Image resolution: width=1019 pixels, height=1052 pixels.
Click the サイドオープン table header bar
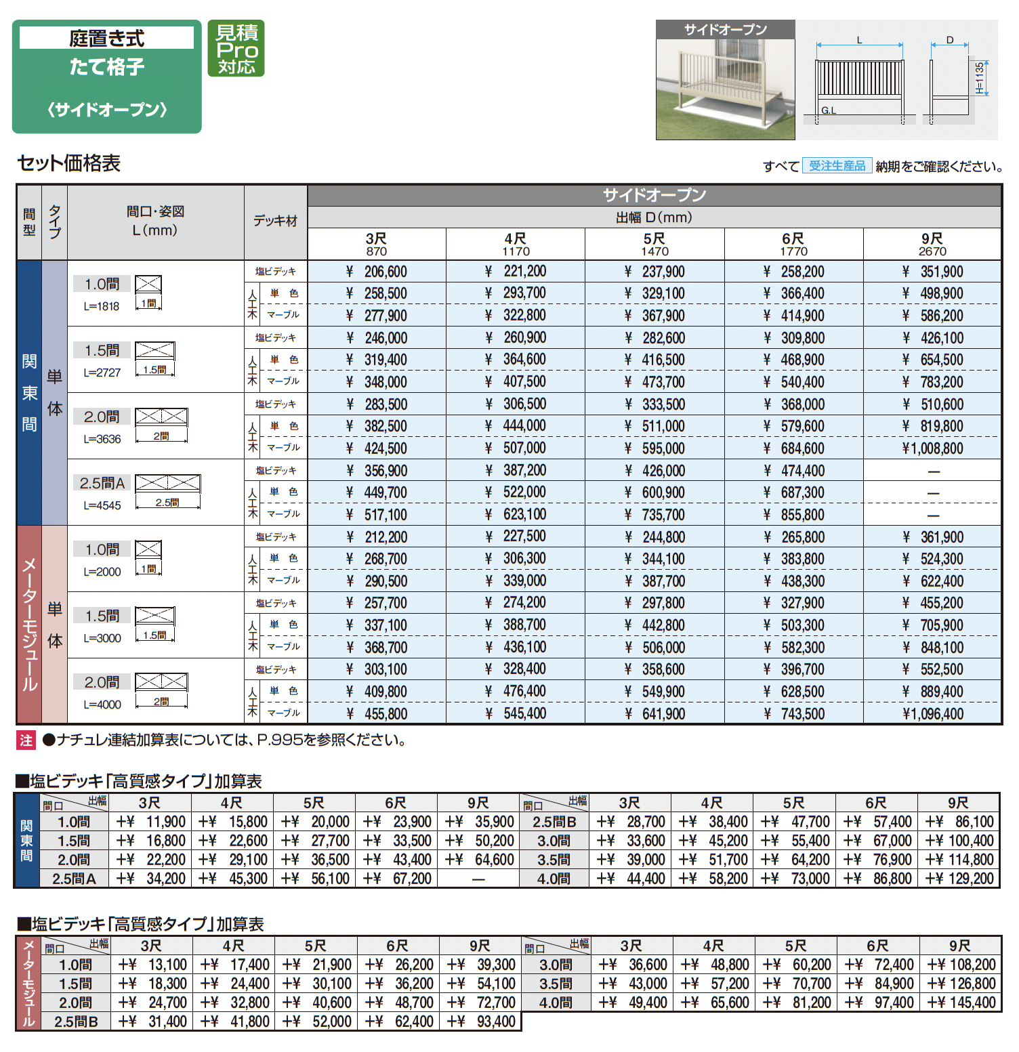[654, 195]
